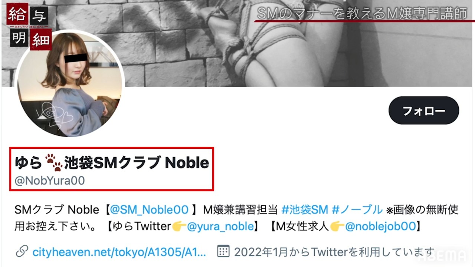Open the @SM_Noble00 mention link
The image size is (475, 267).
(x=149, y=210)
